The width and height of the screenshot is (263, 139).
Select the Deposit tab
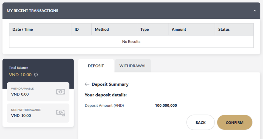click(x=96, y=66)
